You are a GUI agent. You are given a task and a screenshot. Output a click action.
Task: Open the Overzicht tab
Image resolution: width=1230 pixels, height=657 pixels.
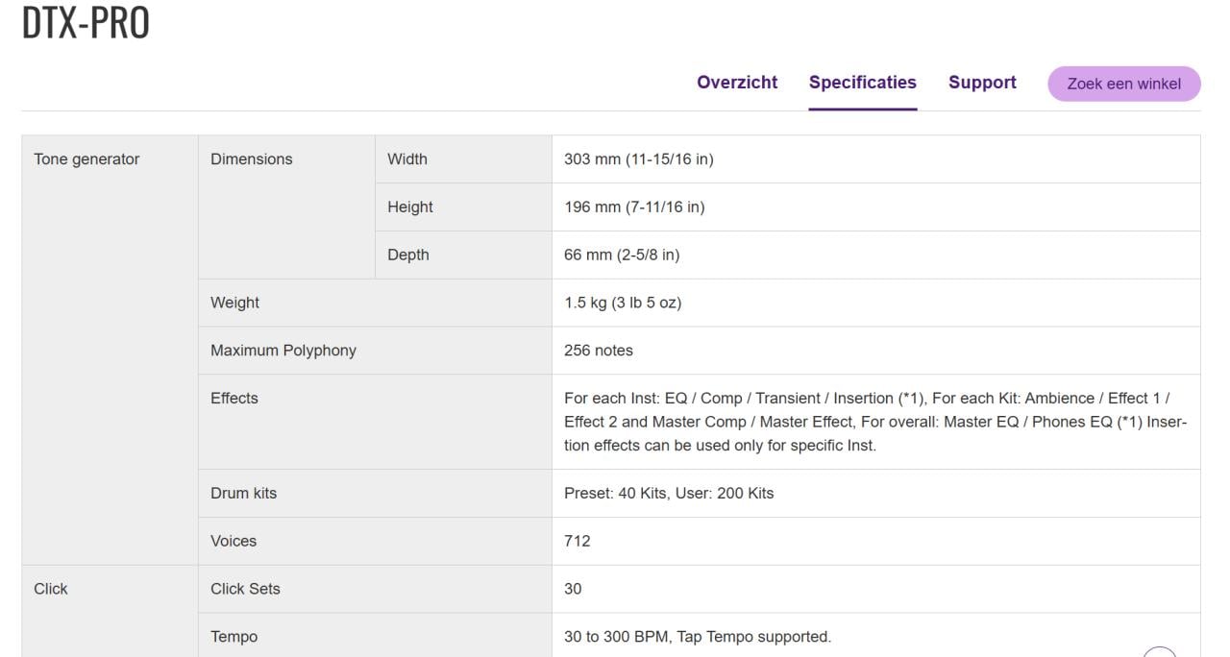point(737,83)
